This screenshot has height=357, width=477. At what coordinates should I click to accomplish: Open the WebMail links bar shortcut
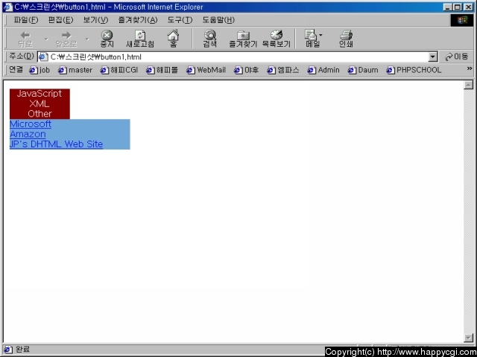pos(206,70)
